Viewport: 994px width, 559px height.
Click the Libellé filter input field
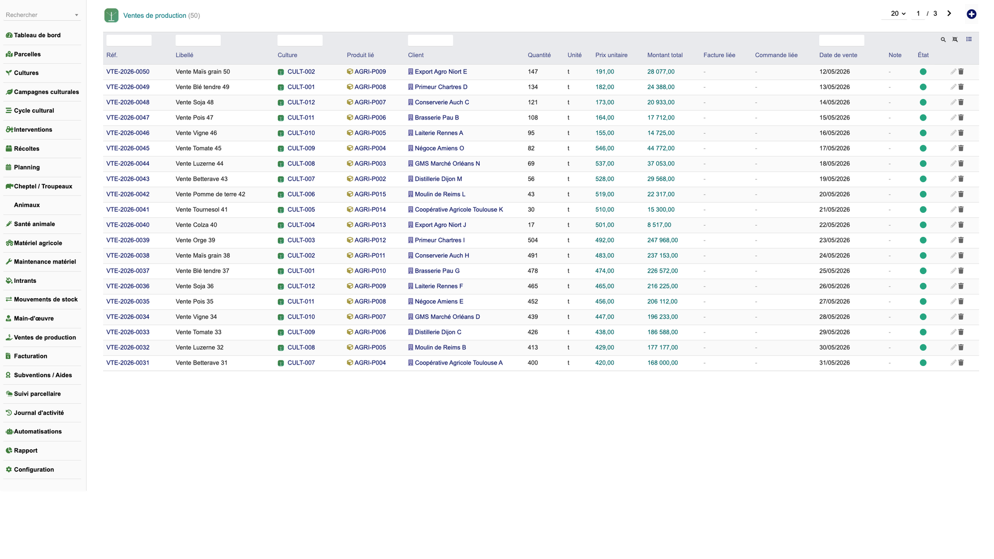pos(198,40)
